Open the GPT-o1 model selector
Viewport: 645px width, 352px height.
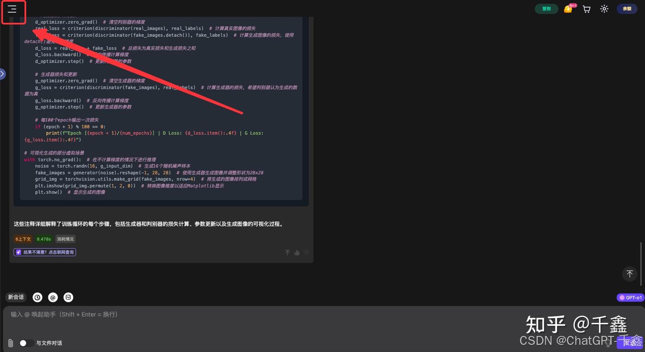(x=631, y=297)
